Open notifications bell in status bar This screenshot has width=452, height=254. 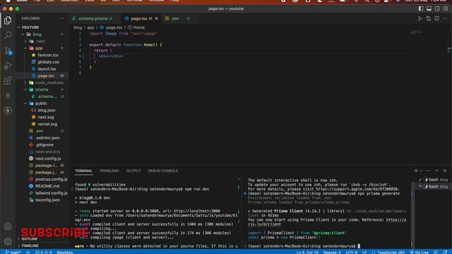pyautogui.click(x=446, y=252)
